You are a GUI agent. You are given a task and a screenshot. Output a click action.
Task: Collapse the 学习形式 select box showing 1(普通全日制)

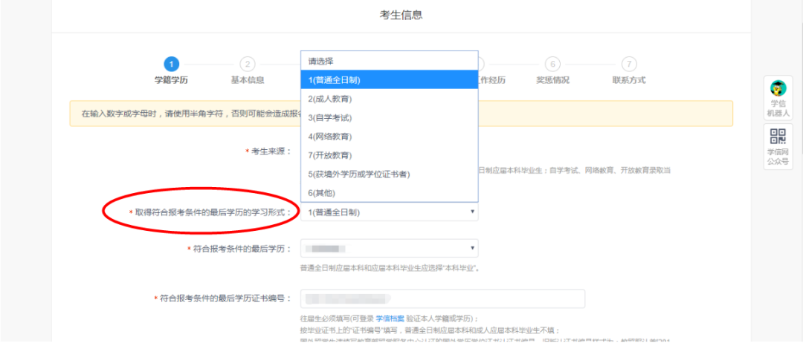[x=389, y=212]
